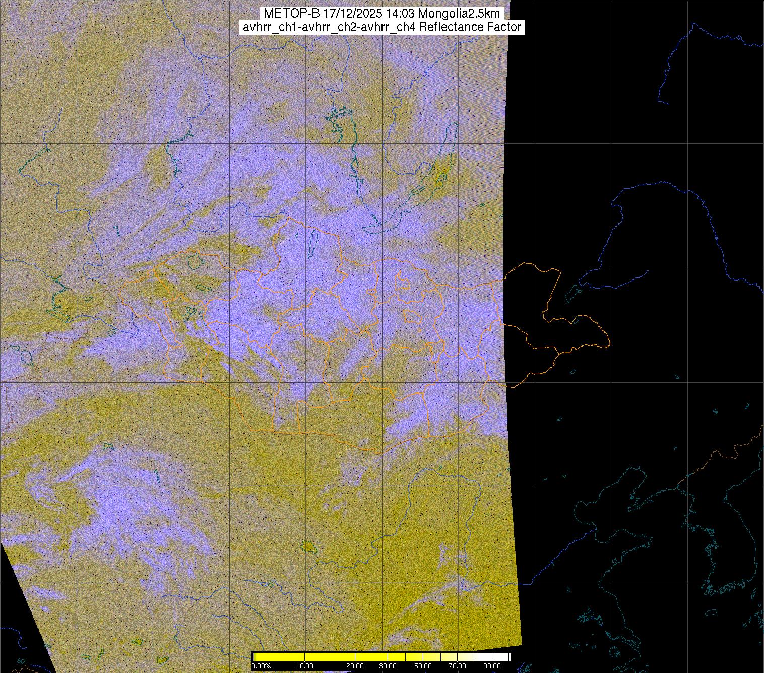764x673 pixels.
Task: Click the avhrr channel Reflectance Factor subtitle
Action: click(x=381, y=27)
